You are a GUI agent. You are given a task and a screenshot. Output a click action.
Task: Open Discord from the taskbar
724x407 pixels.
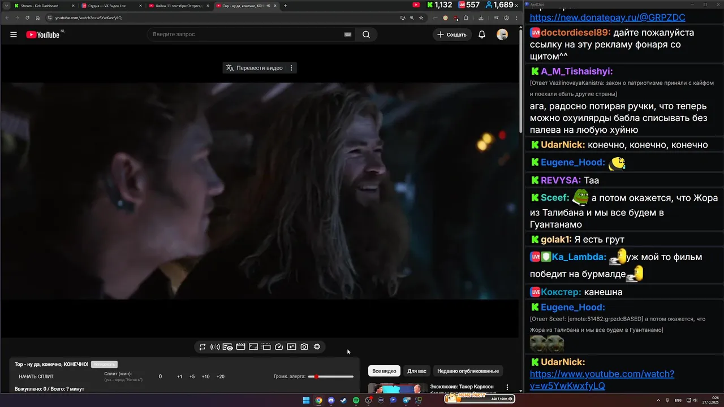[331, 400]
